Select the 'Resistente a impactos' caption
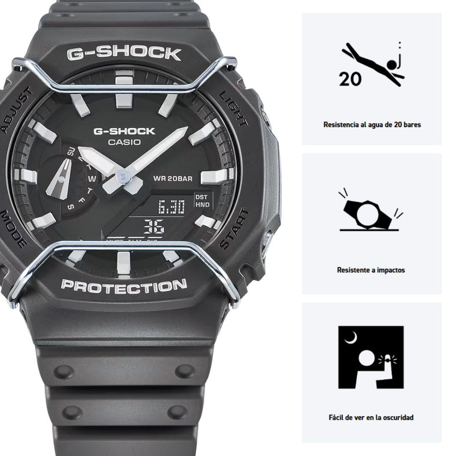456x456 pixels. coord(371,270)
